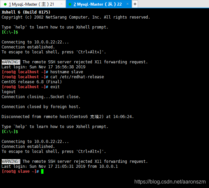
Task: Click the first highlighted 'WARNING!' label
Action: 11,62
